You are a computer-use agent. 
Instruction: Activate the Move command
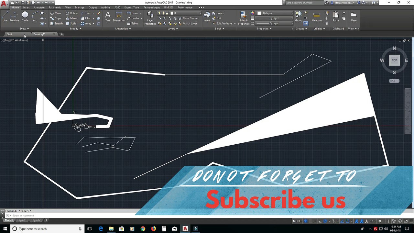56,13
